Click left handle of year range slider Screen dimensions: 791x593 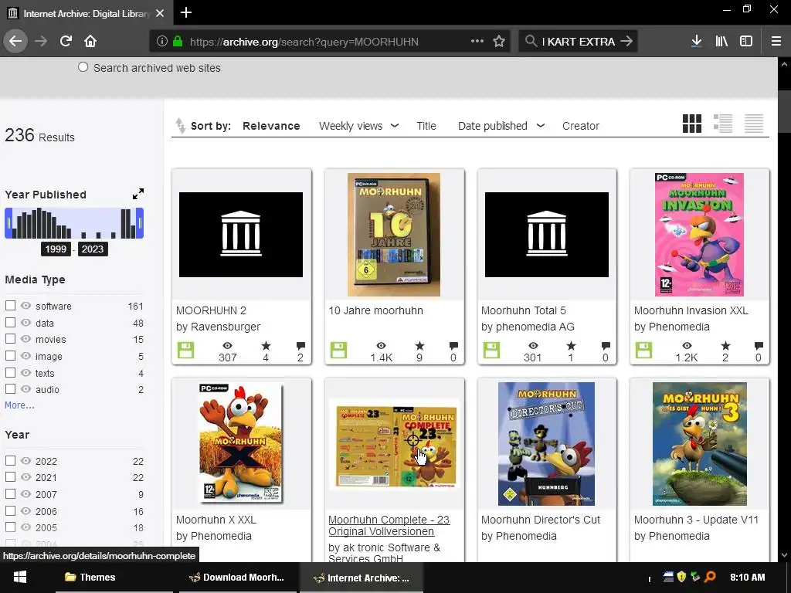point(8,223)
